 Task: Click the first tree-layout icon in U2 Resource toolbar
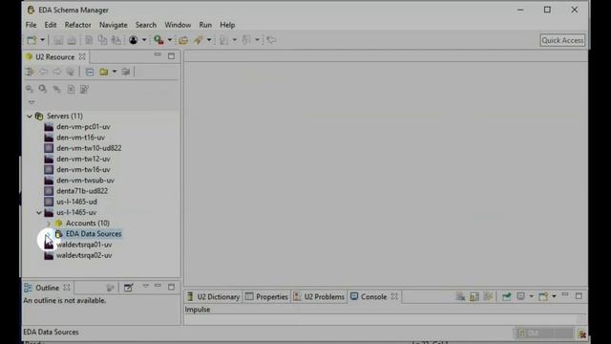point(30,72)
